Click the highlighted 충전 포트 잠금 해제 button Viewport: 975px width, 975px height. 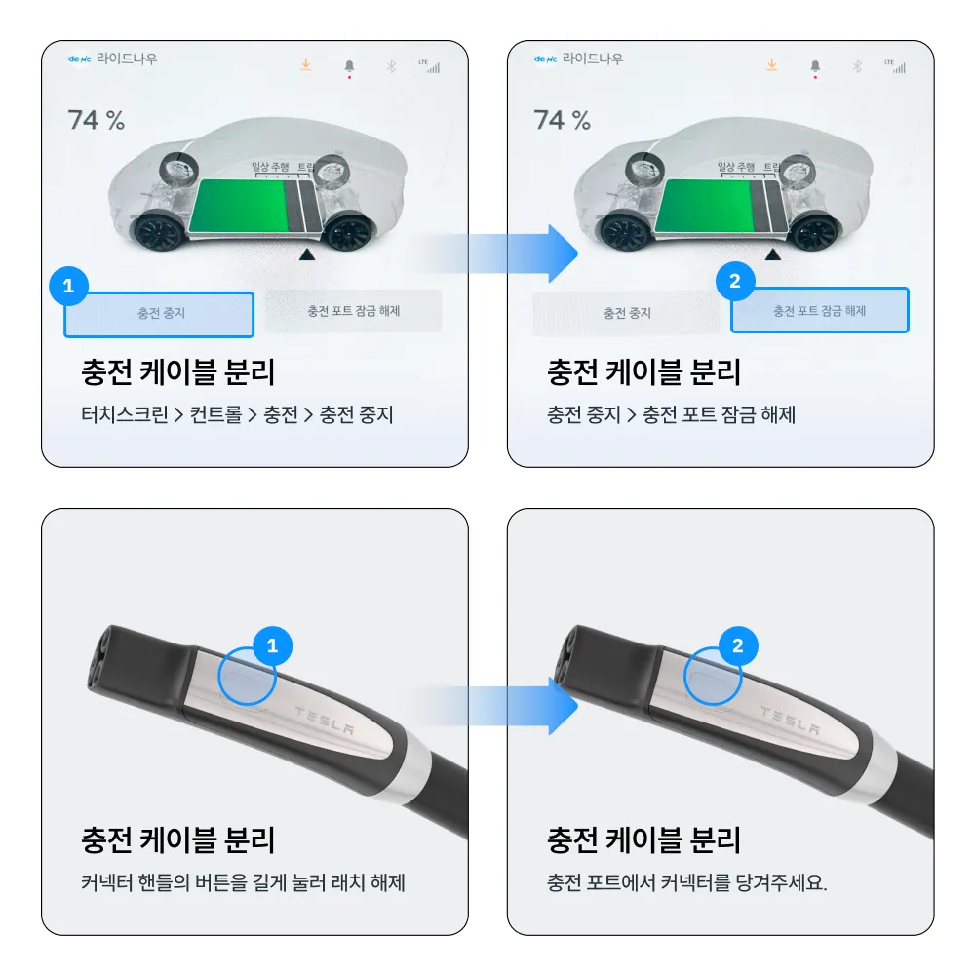(x=820, y=310)
